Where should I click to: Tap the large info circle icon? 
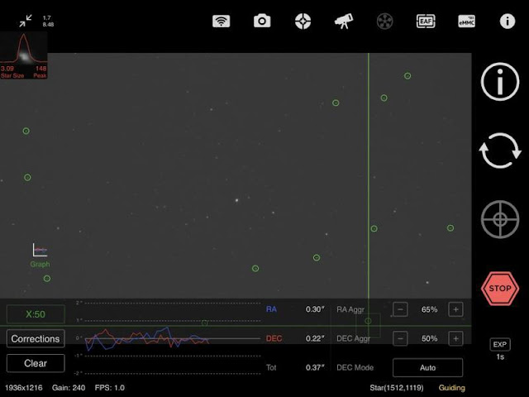pos(500,83)
